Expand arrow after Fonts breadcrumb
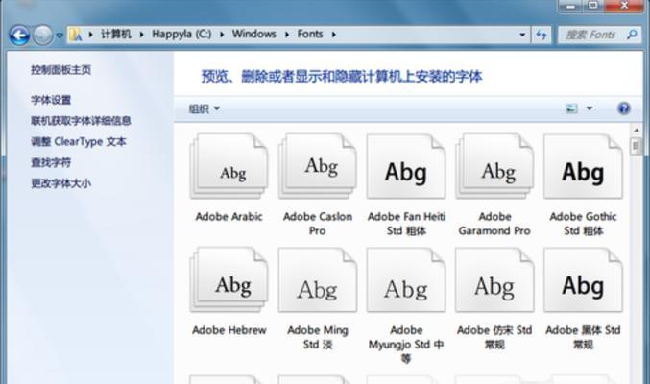The image size is (650, 384). pos(334,35)
